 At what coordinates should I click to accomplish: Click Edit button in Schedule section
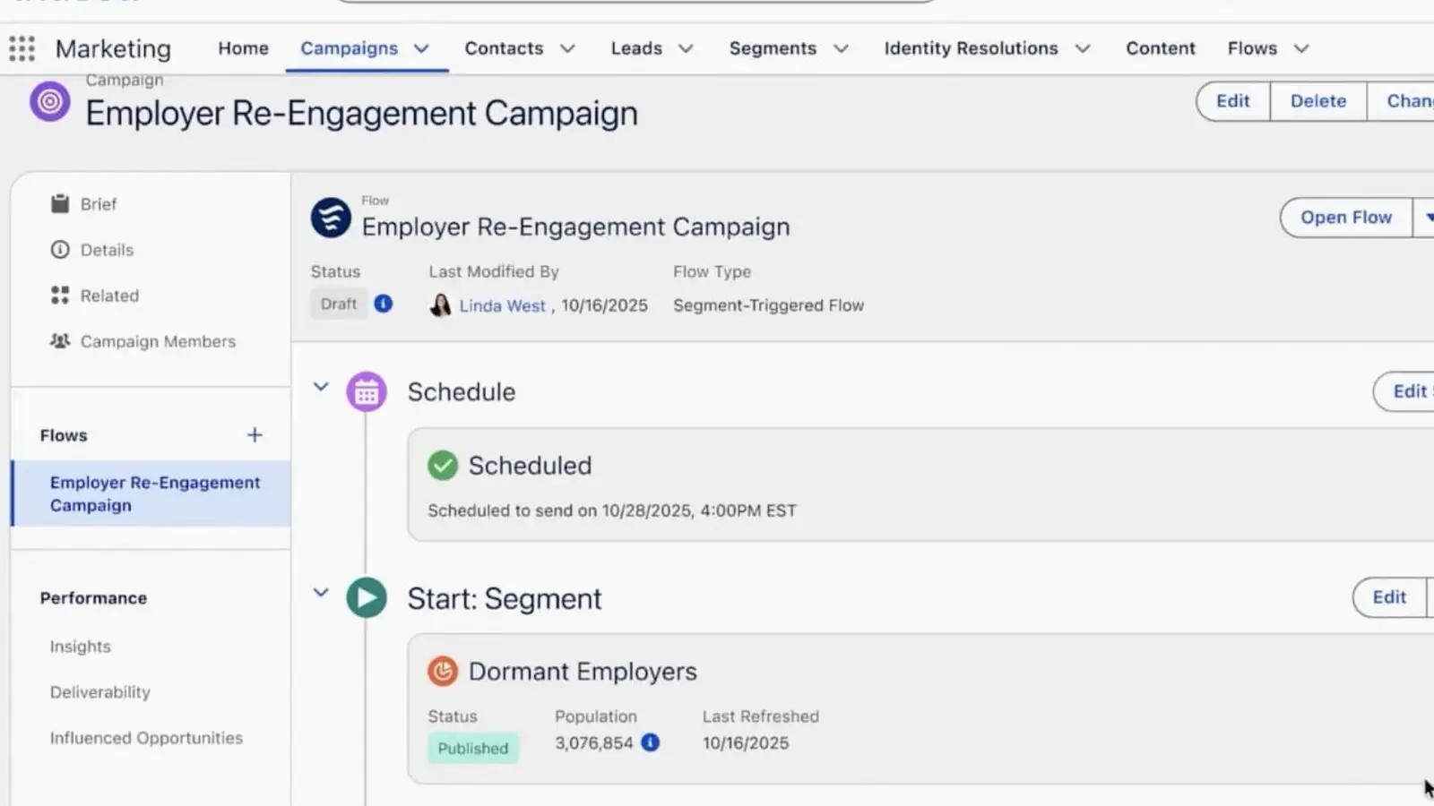[1404, 391]
